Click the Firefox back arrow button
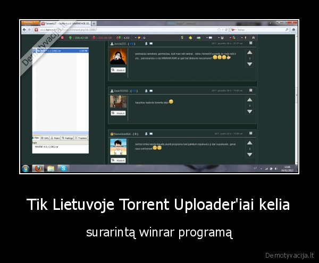This screenshot has height=263, width=319. (x=24, y=30)
